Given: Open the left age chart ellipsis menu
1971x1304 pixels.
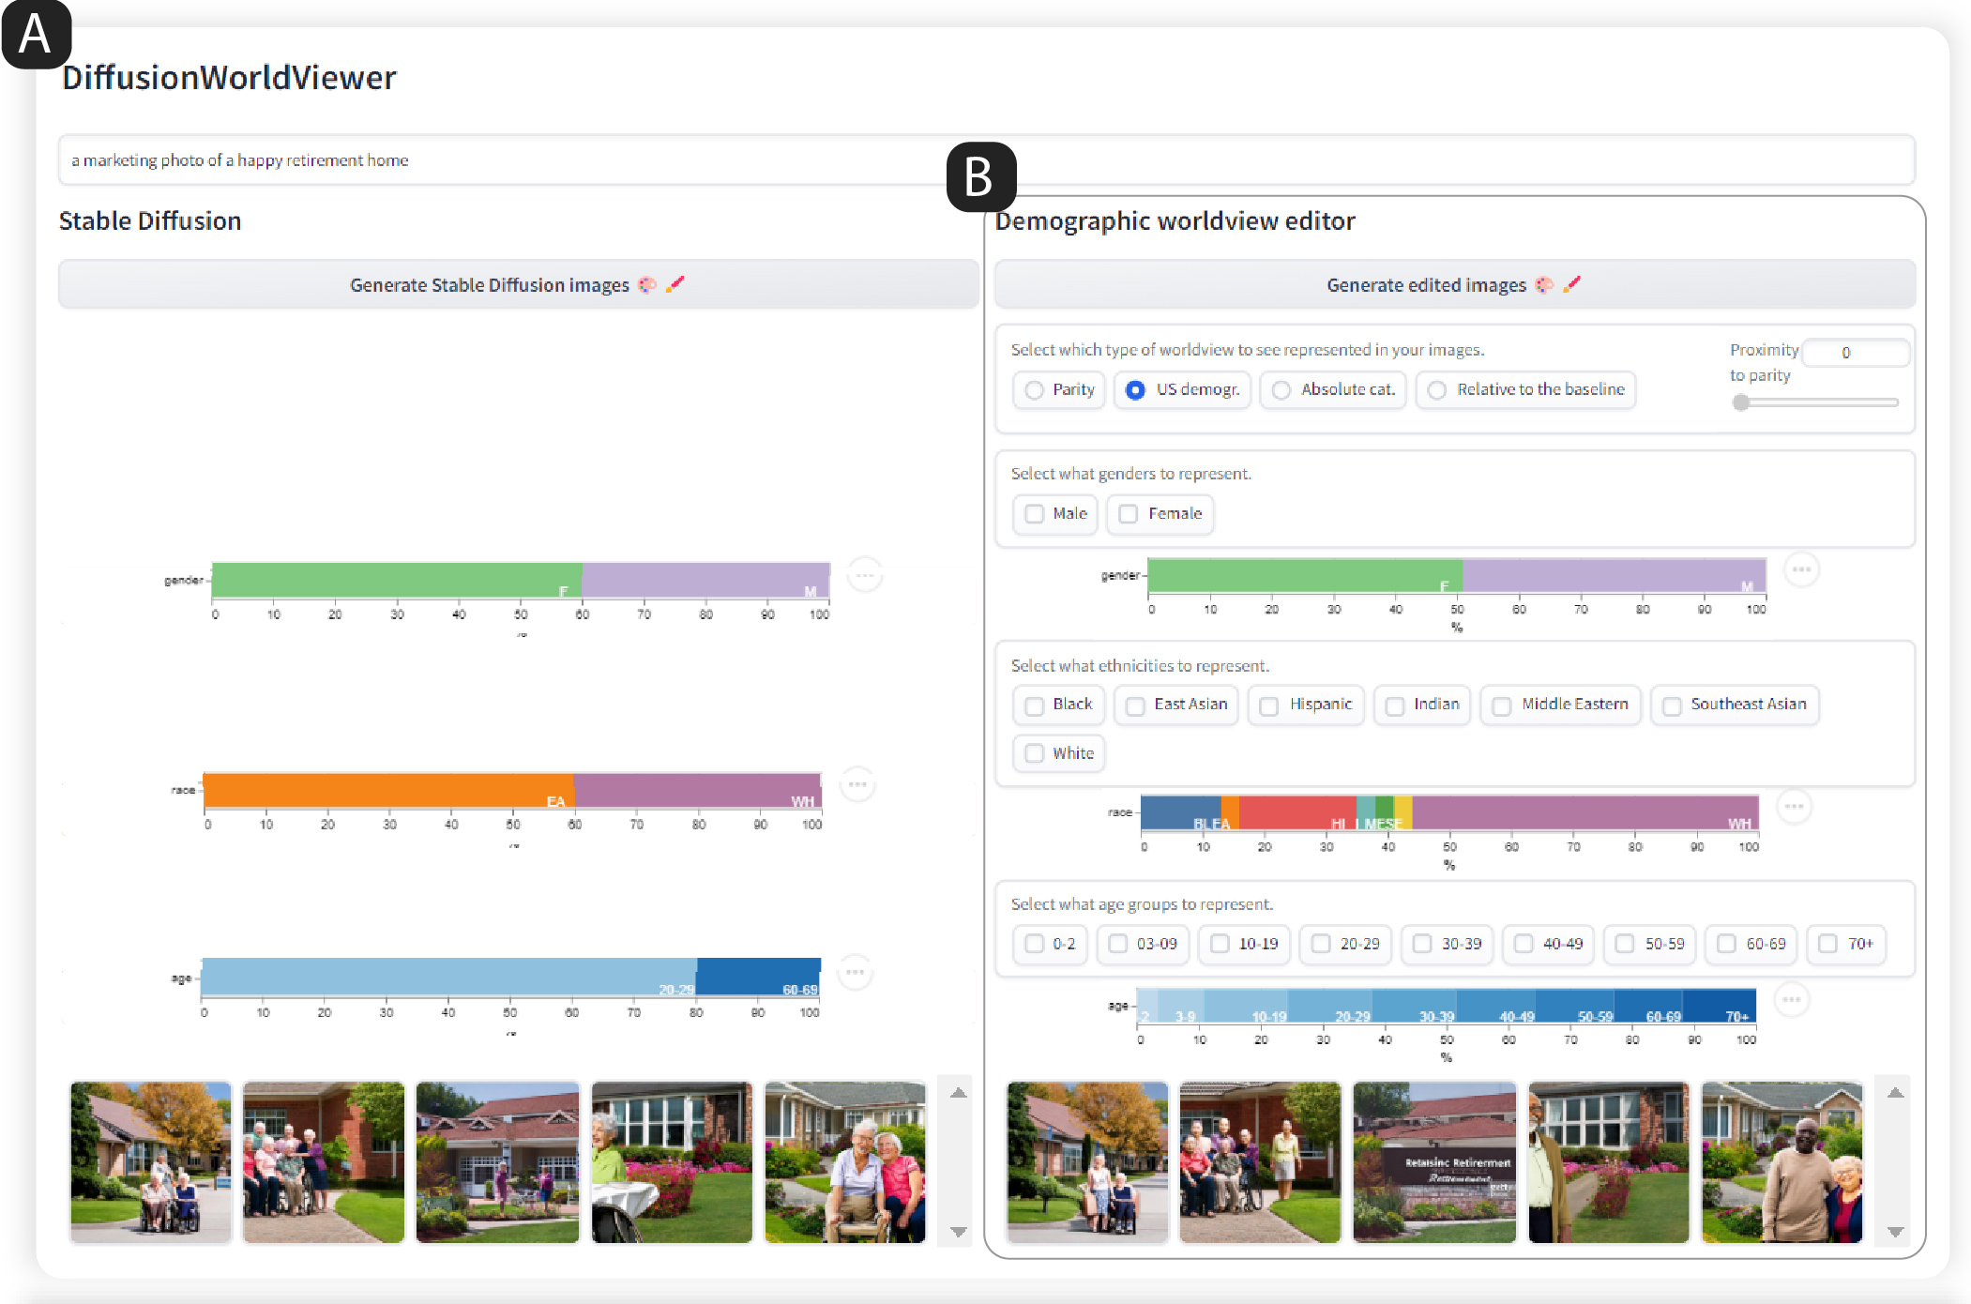Looking at the screenshot, I should click(x=855, y=972).
